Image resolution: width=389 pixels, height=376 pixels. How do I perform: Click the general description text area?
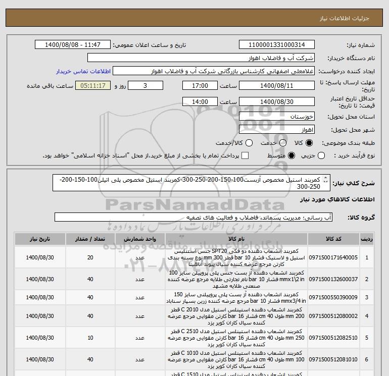pos(191,183)
